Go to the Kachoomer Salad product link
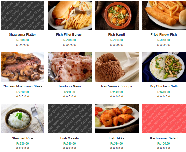This screenshot has height=152, width=186. click(164, 138)
